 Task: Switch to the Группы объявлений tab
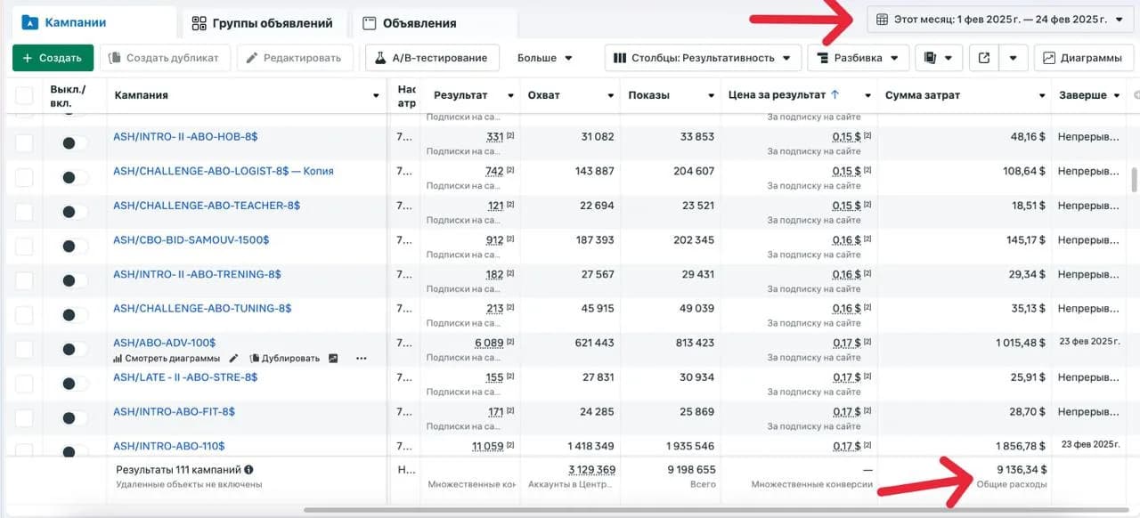click(x=262, y=23)
